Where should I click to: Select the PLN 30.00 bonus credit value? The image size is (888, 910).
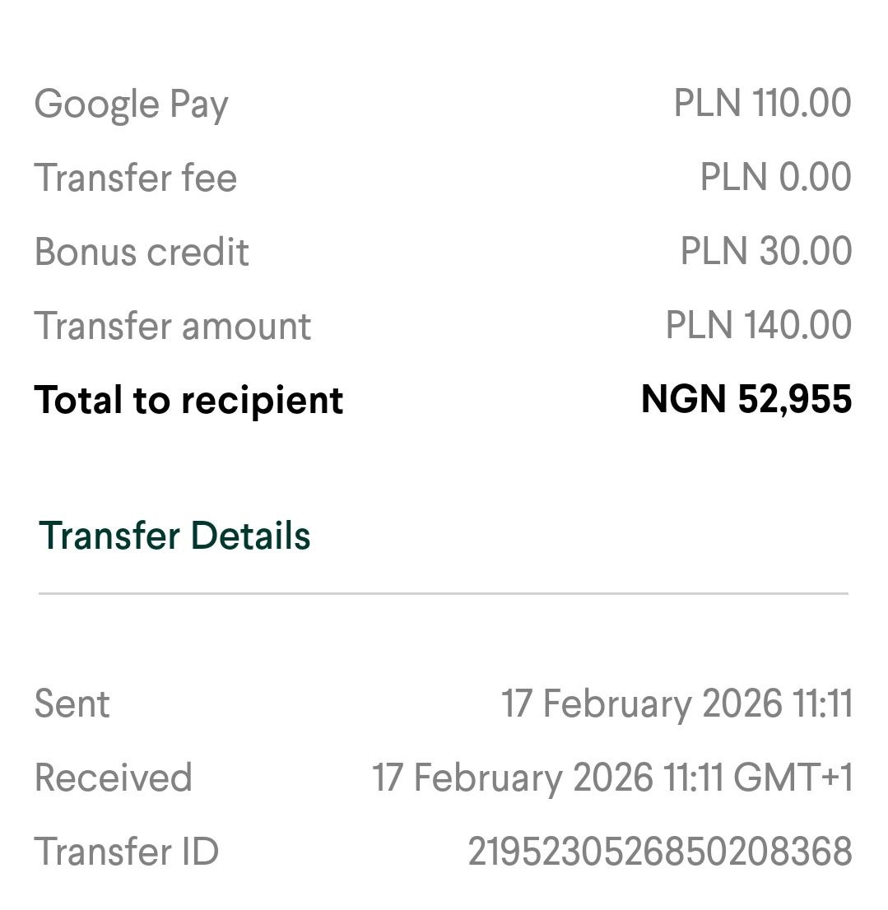[x=765, y=251]
